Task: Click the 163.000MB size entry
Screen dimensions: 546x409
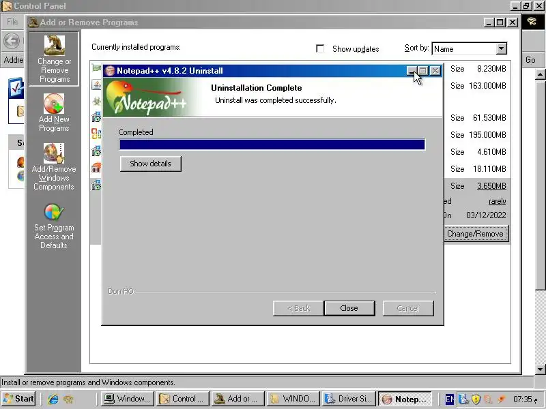Action: [x=487, y=86]
